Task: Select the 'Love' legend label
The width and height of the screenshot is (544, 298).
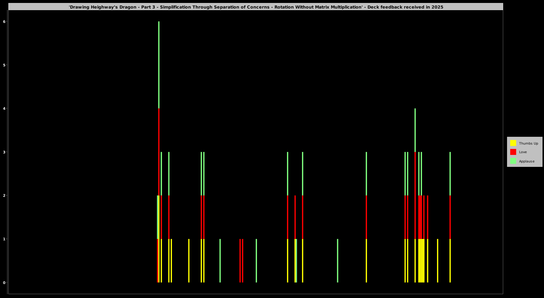Action: coord(523,152)
